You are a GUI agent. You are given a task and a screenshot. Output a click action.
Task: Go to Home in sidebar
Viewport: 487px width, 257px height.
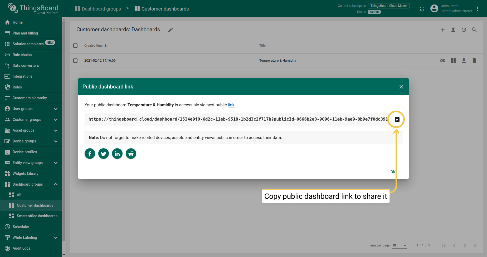click(x=31, y=22)
